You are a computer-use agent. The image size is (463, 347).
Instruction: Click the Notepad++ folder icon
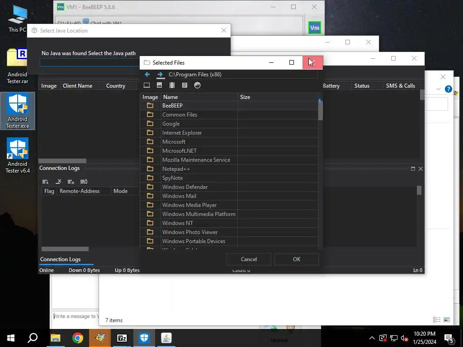point(150,169)
